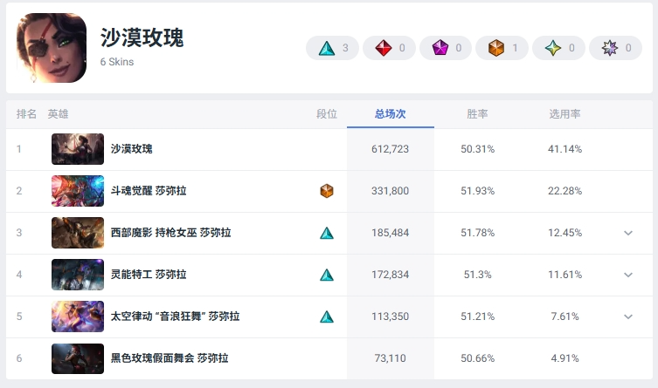Open the 沙漠玫瑰 skin thumbnail in row 1

pos(78,149)
